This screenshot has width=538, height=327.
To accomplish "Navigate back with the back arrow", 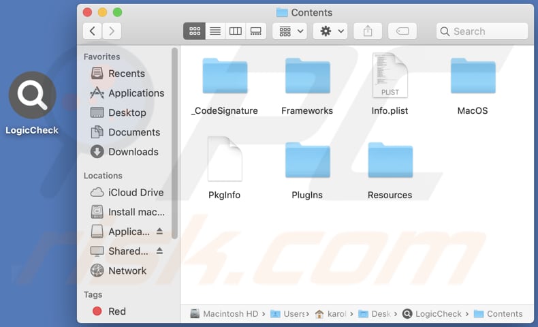I will pos(93,31).
